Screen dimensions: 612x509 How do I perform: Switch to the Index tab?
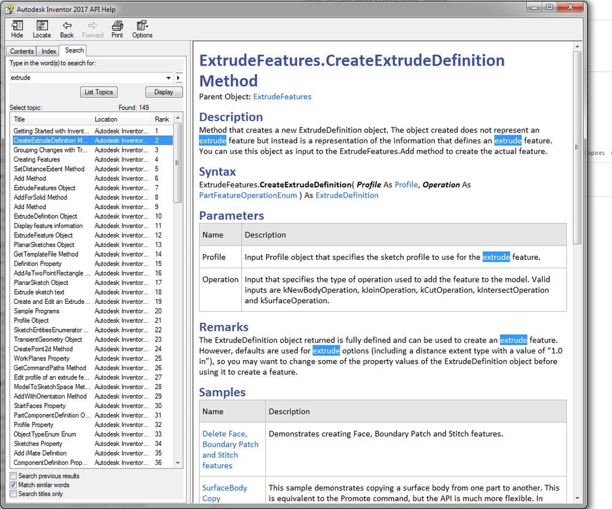49,51
